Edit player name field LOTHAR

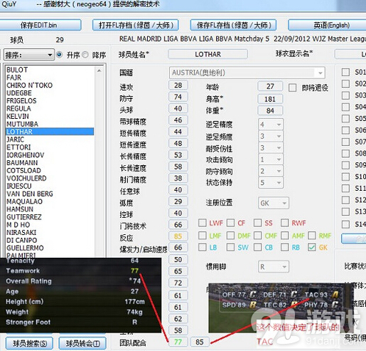208,54
